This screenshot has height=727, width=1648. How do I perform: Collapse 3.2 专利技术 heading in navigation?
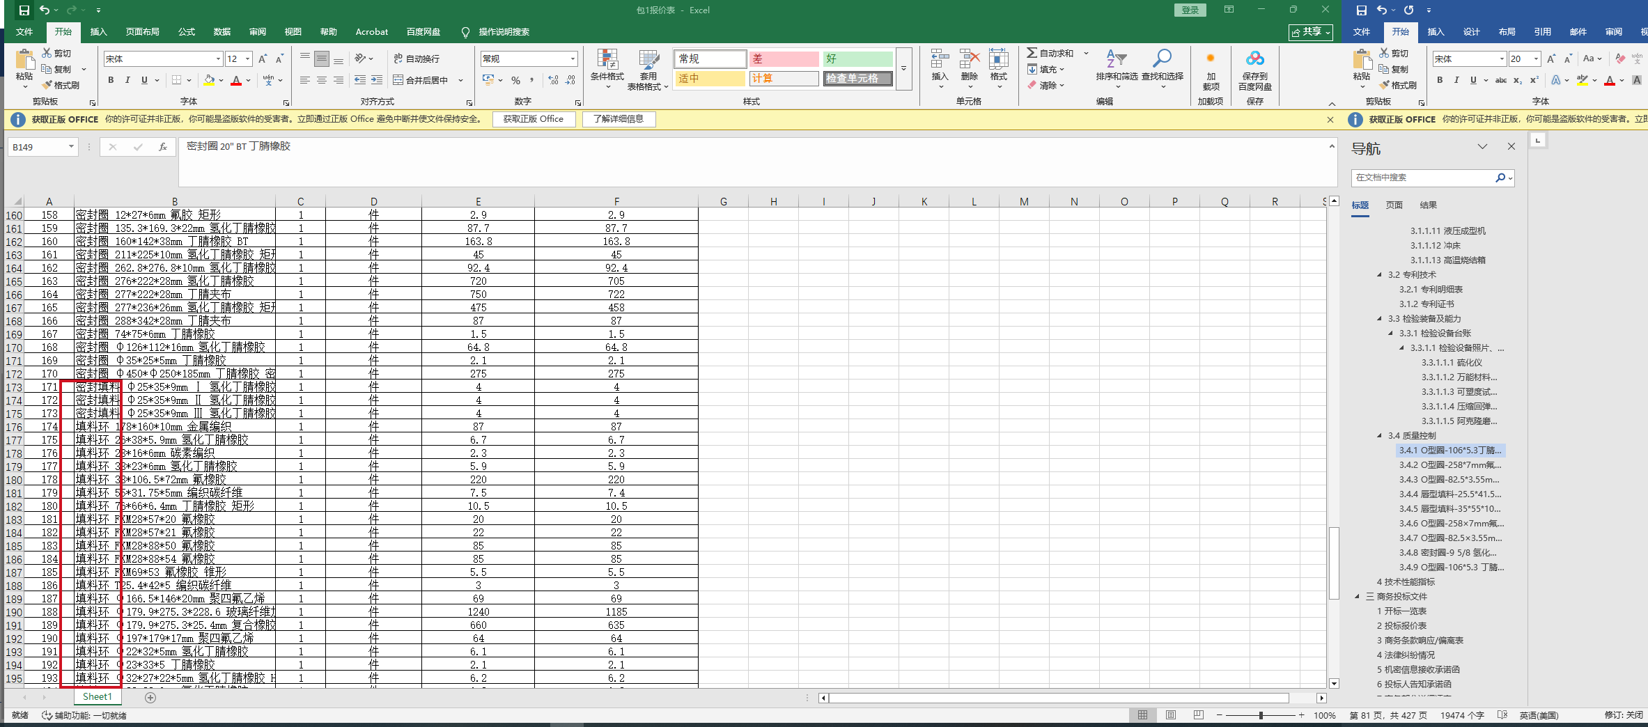[1379, 274]
